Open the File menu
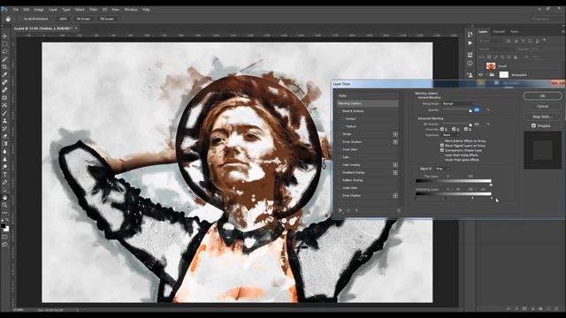 click(x=16, y=10)
